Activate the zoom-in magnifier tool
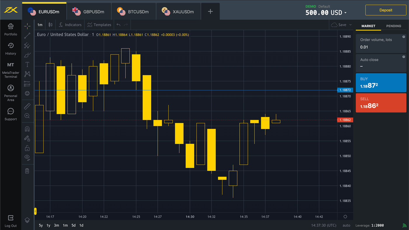 coord(27,116)
